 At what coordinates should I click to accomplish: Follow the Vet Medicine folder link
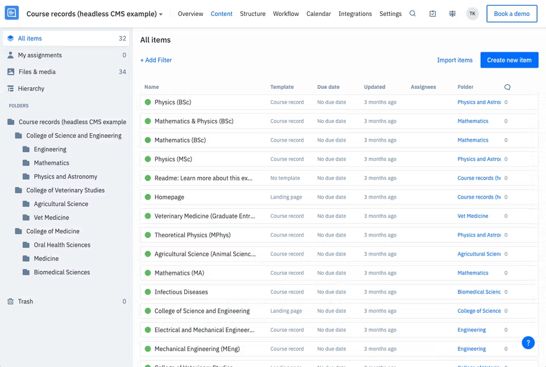tap(474, 216)
